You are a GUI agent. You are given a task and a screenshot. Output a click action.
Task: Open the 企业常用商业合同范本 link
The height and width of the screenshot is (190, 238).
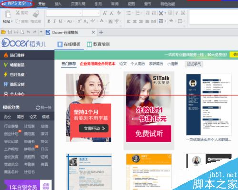(x=98, y=64)
